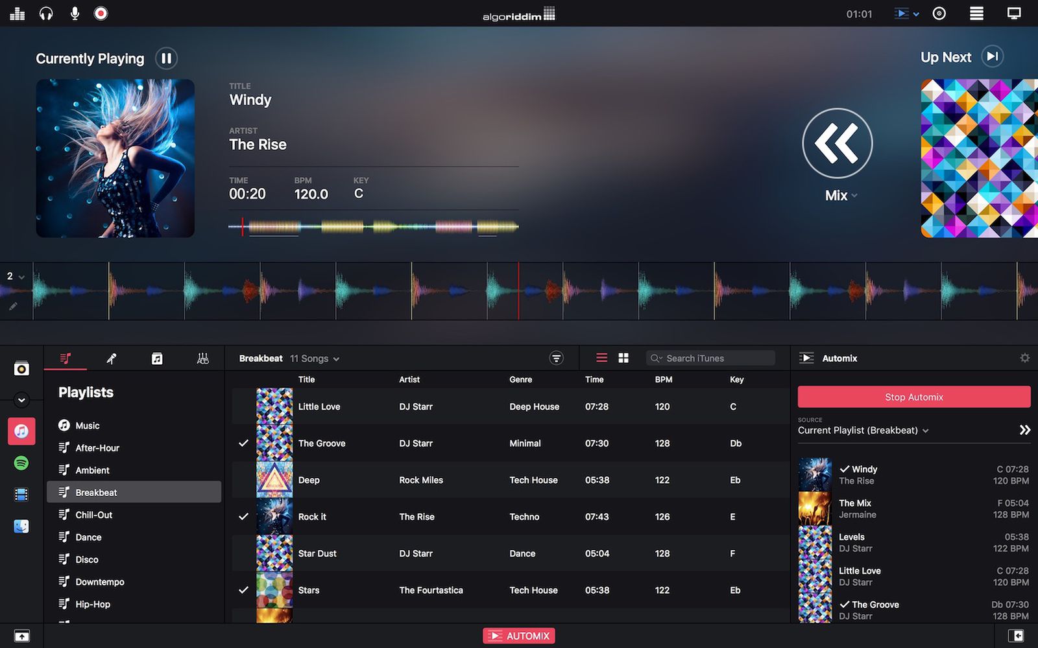Select the Spotify music source icon

[x=21, y=463]
